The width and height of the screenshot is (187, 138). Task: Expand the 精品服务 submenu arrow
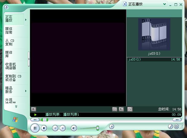[26, 91]
